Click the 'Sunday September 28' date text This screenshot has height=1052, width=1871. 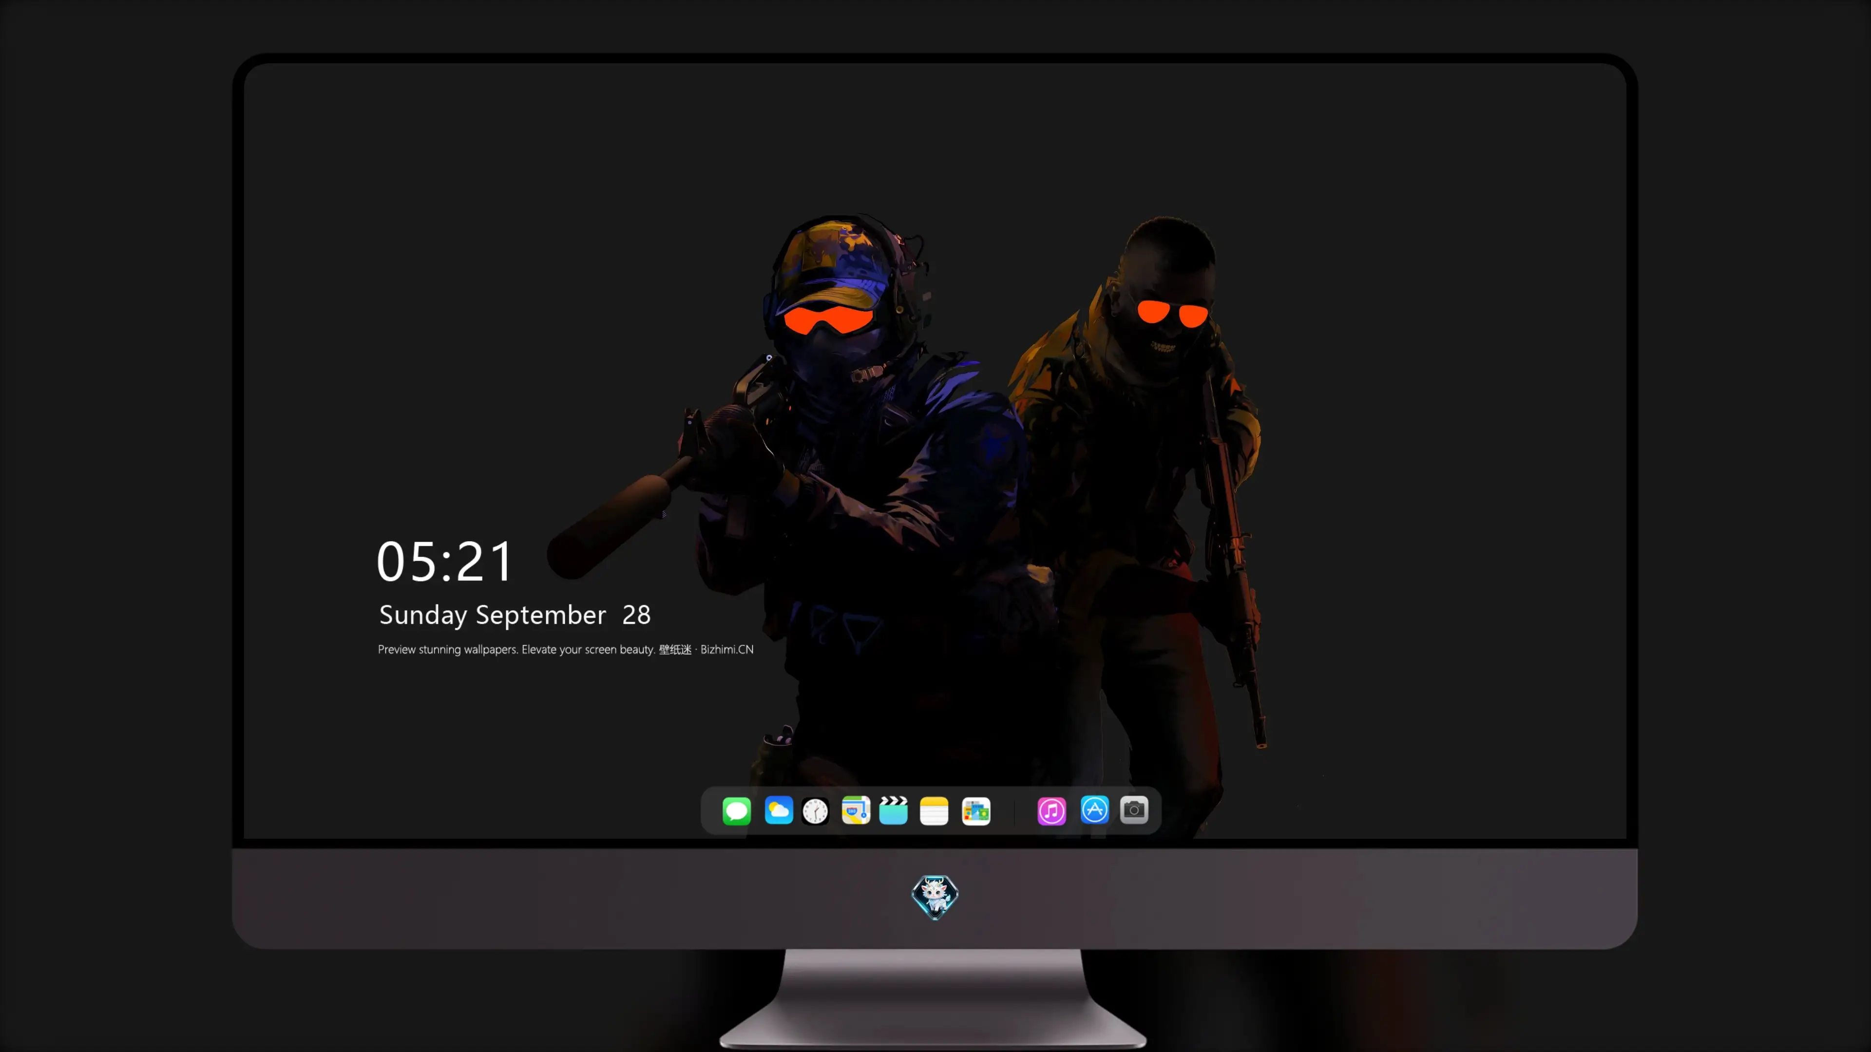click(x=515, y=615)
